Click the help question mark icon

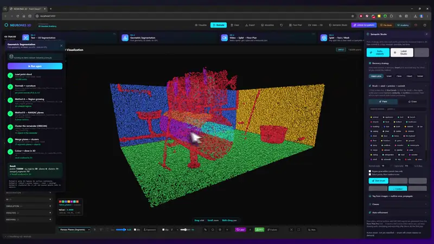coord(425,25)
